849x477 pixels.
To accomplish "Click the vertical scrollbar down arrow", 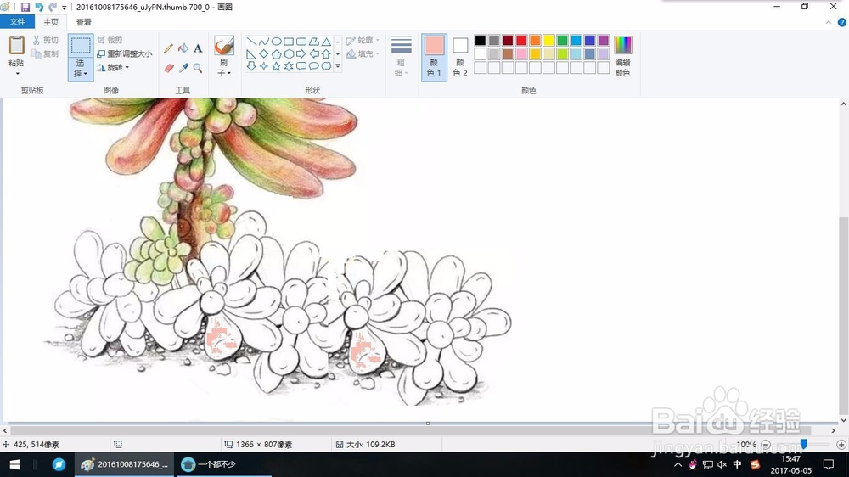I will 844,419.
